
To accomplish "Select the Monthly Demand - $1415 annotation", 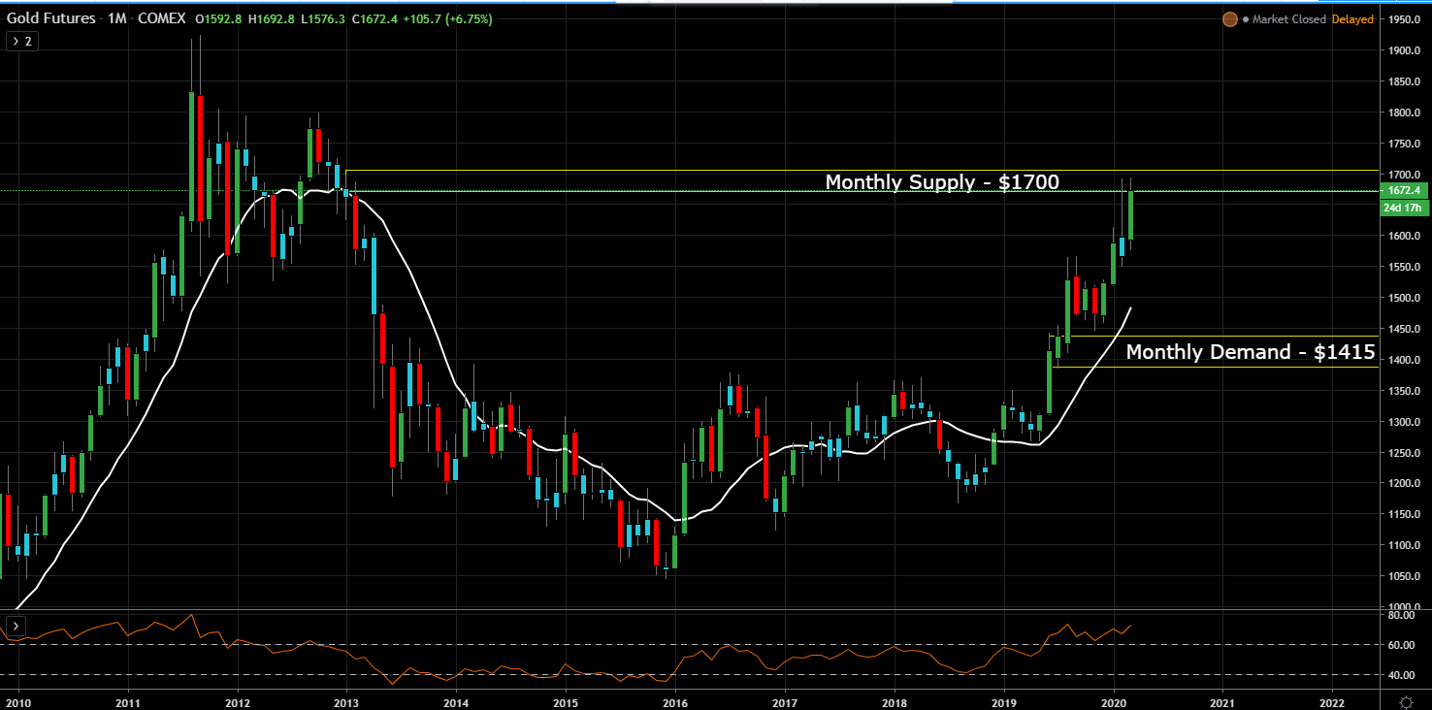I will click(1252, 352).
